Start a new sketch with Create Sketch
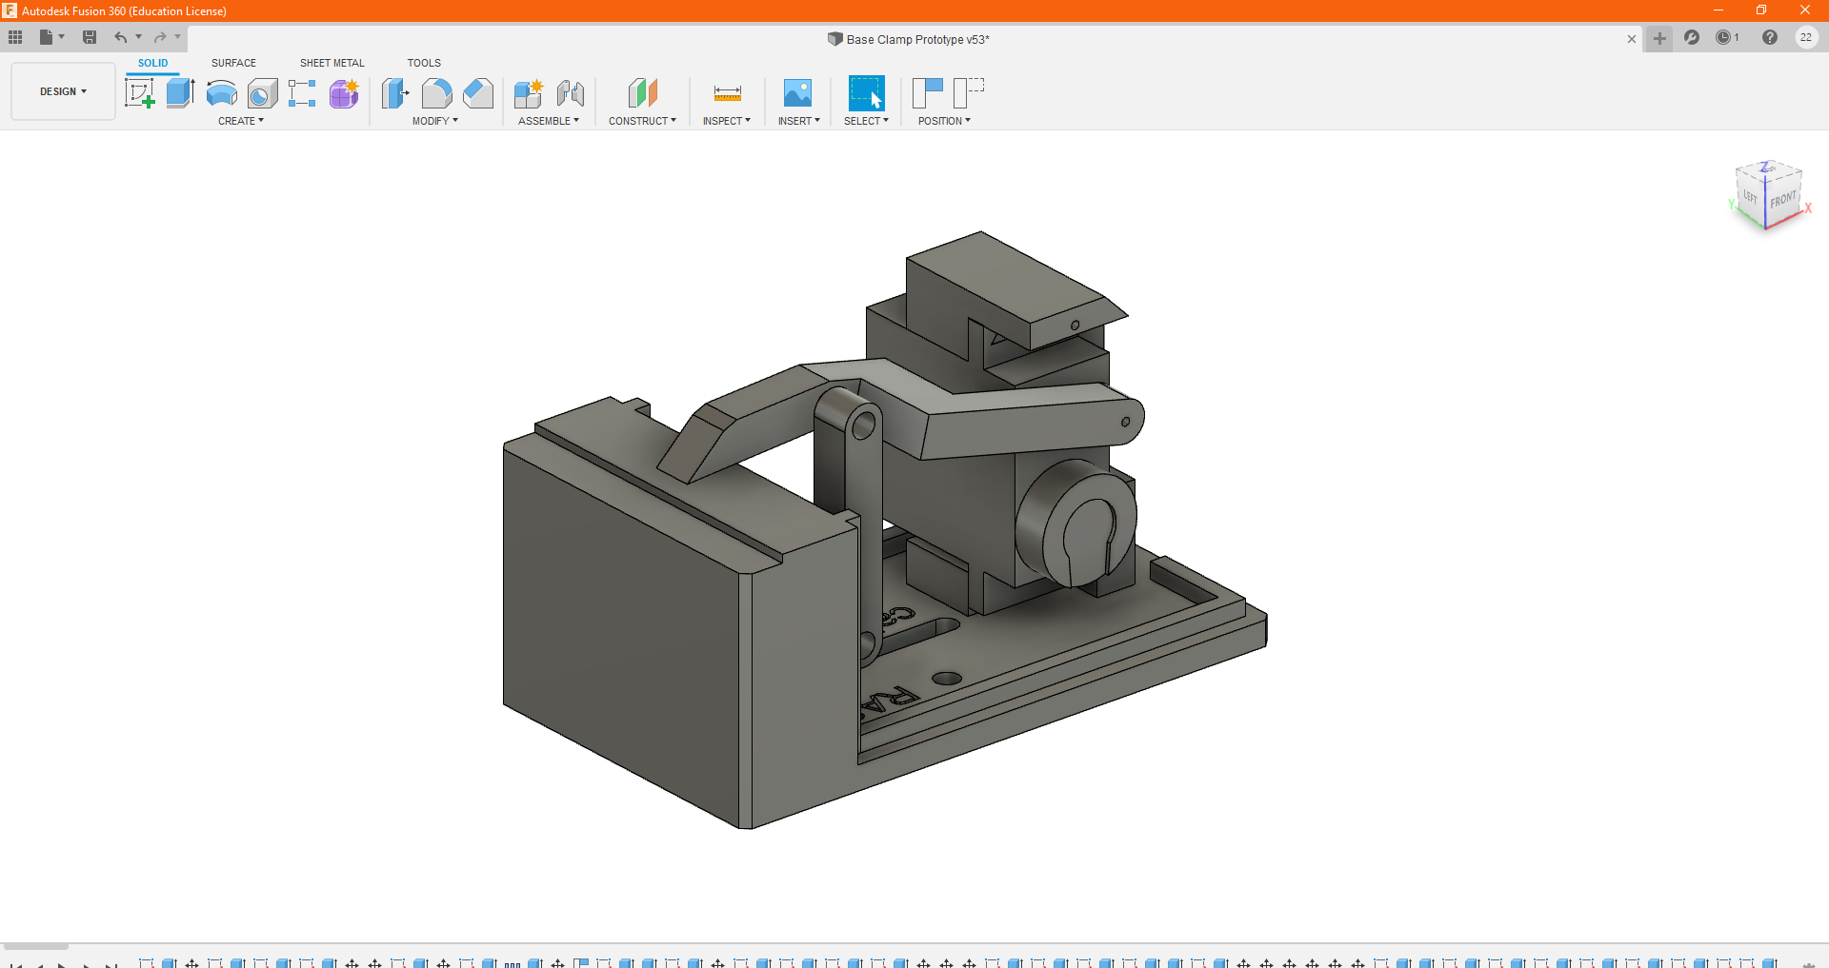The image size is (1829, 968). click(140, 93)
